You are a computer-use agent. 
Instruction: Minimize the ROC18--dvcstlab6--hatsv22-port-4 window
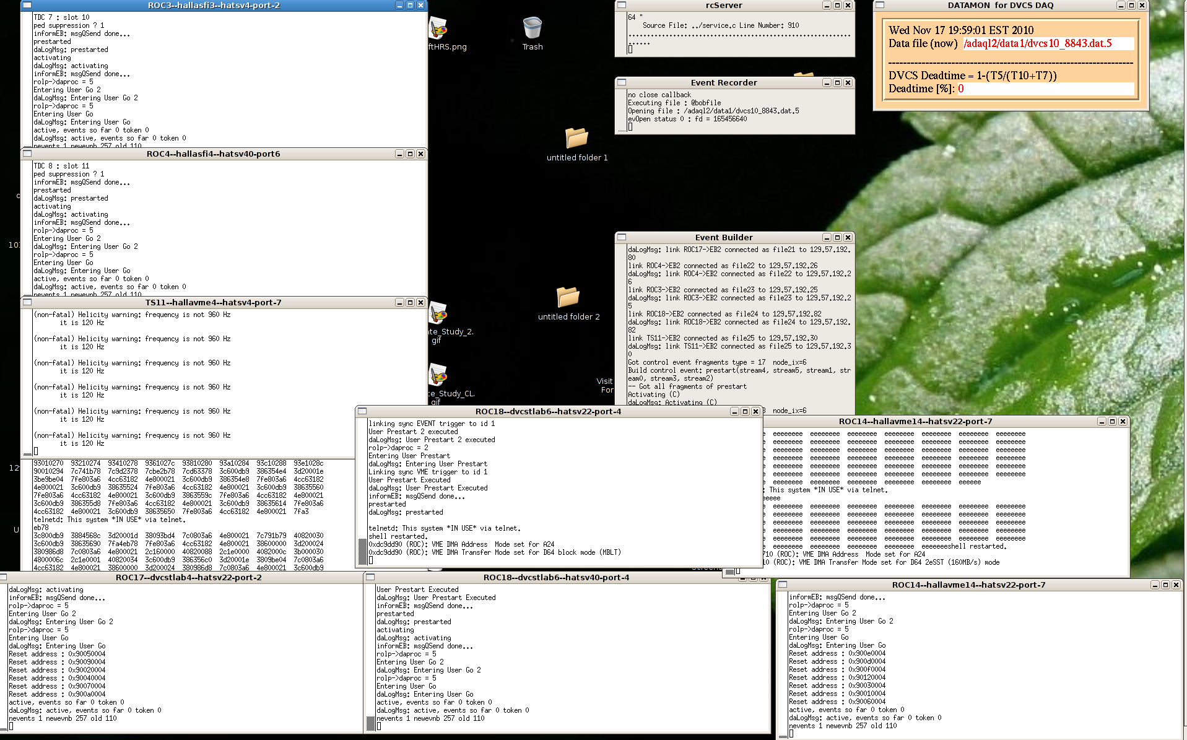(734, 411)
